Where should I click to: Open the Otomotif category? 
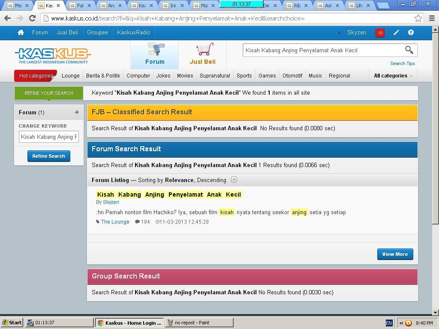coord(292,76)
